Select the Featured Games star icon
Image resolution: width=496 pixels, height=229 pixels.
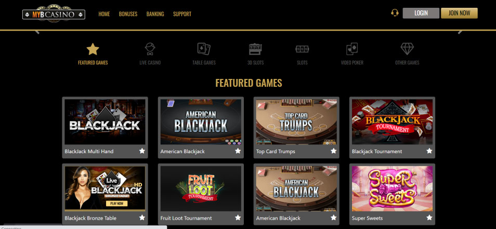tap(93, 49)
